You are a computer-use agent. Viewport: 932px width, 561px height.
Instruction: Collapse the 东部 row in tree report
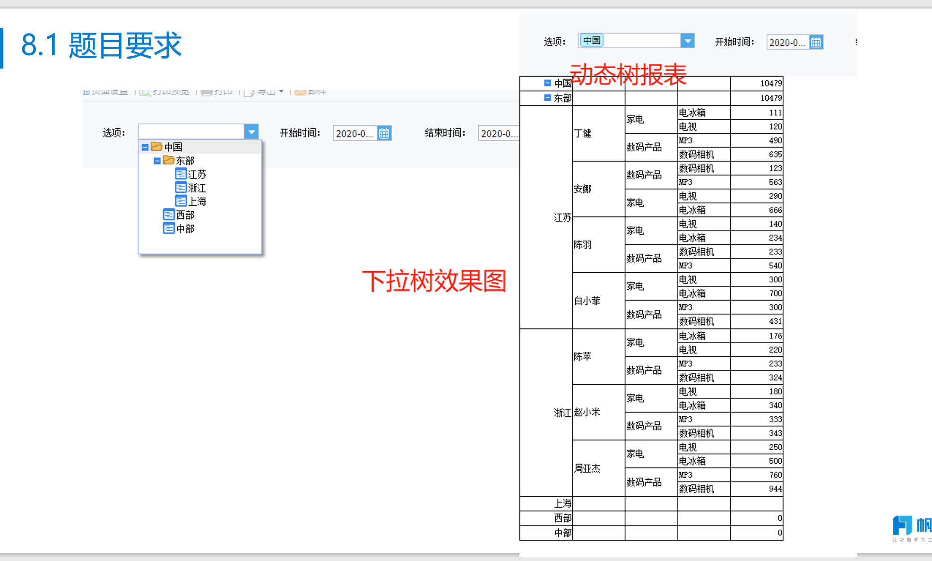coord(547,97)
